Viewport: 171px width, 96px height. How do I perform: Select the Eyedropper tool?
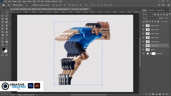[x=2, y=22]
